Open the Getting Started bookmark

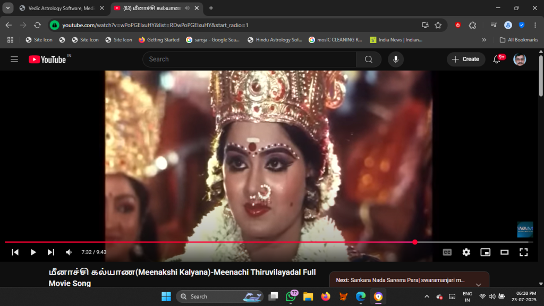159,40
